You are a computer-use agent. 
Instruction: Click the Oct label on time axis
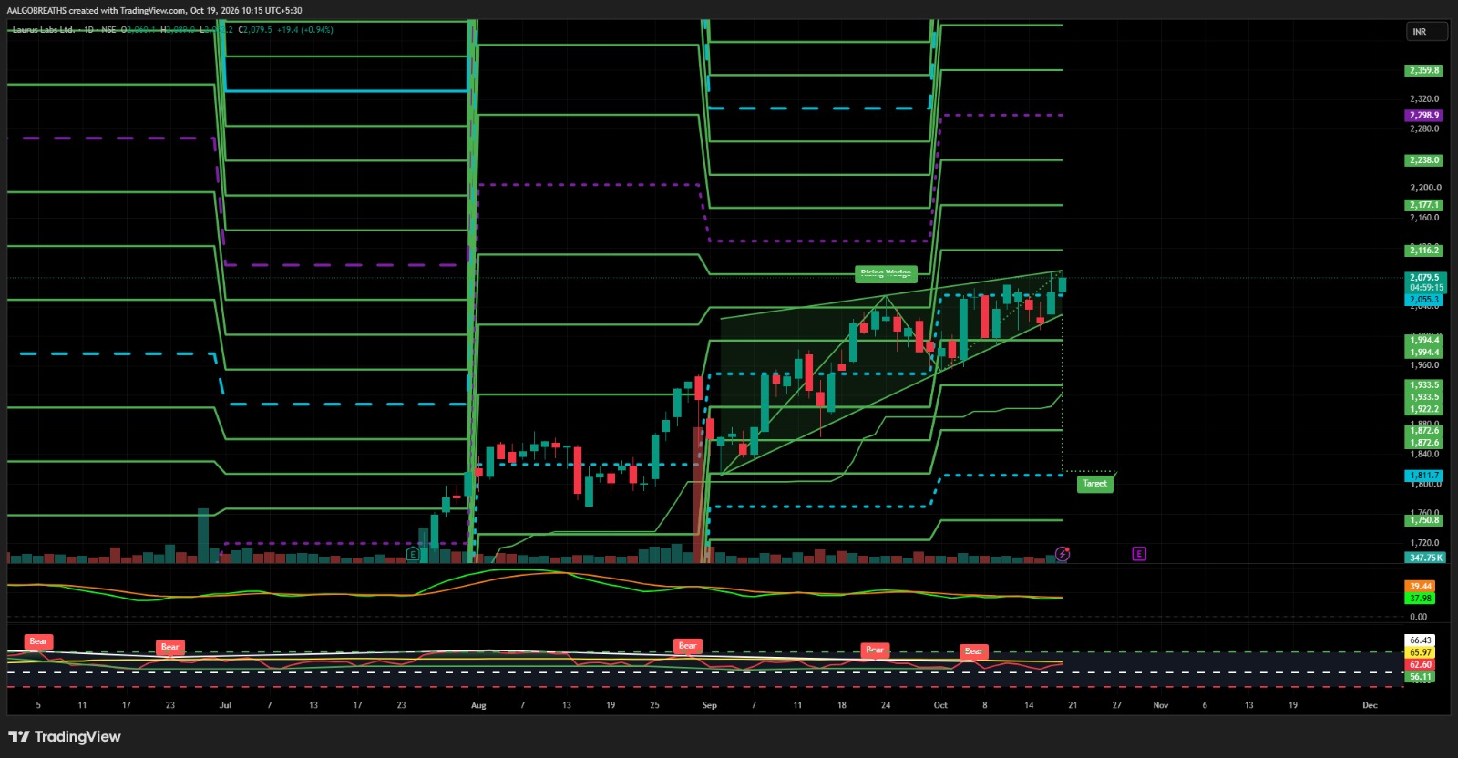(x=940, y=705)
